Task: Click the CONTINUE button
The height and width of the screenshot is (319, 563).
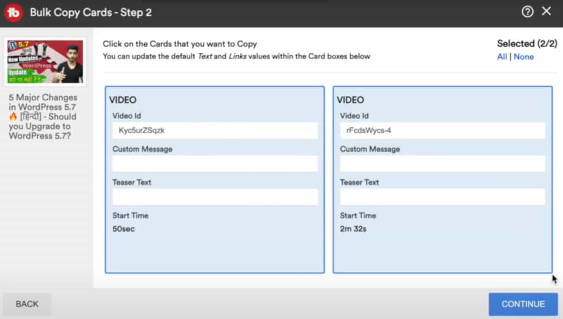Action: tap(523, 304)
